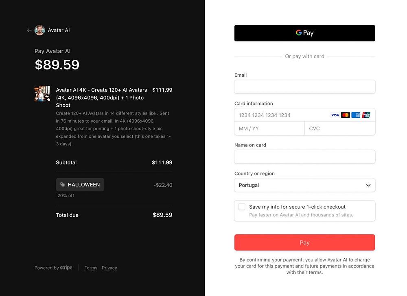The height and width of the screenshot is (296, 407).
Task: Click the Mastercard icon
Action: 346,115
